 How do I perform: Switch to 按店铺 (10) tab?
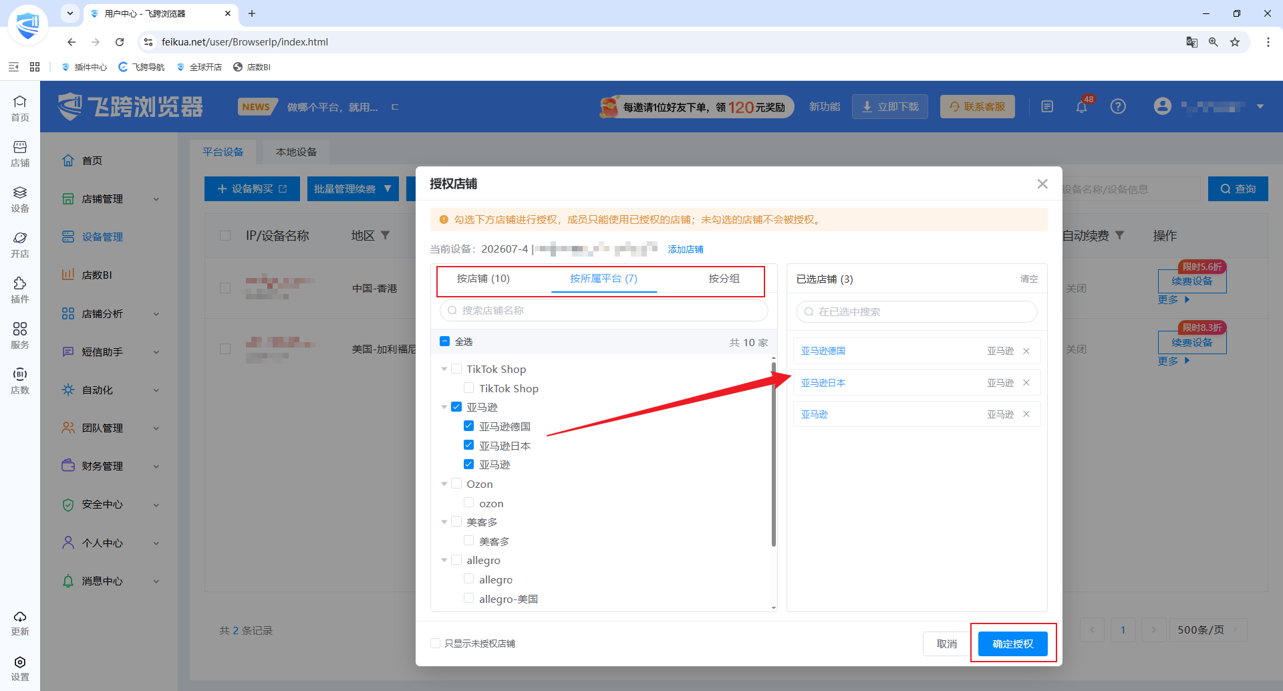click(483, 279)
